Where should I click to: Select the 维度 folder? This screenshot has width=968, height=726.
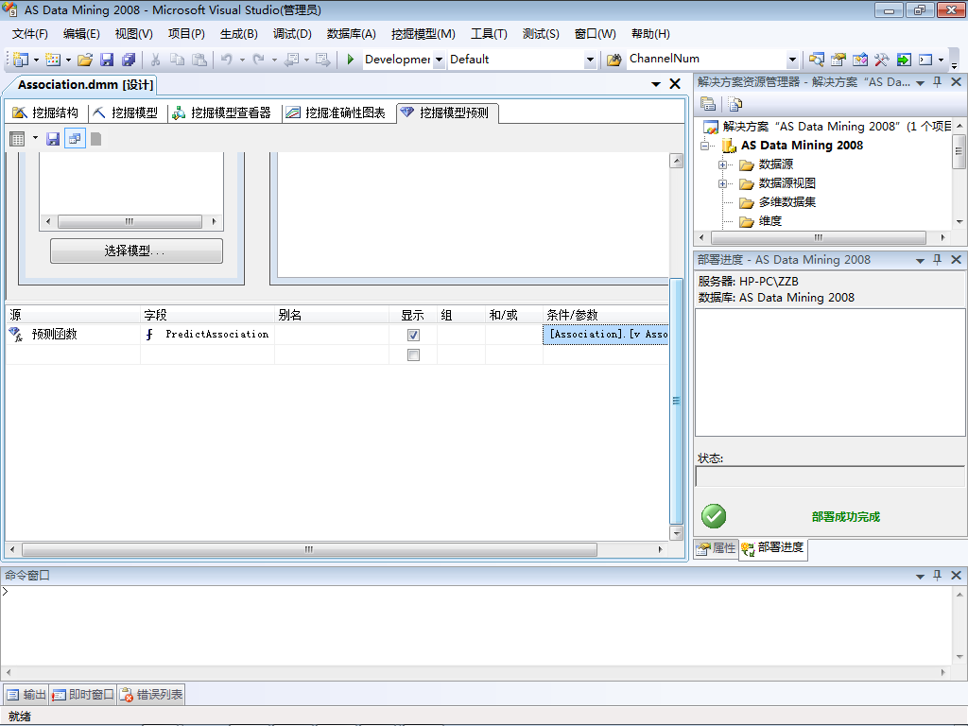(761, 221)
